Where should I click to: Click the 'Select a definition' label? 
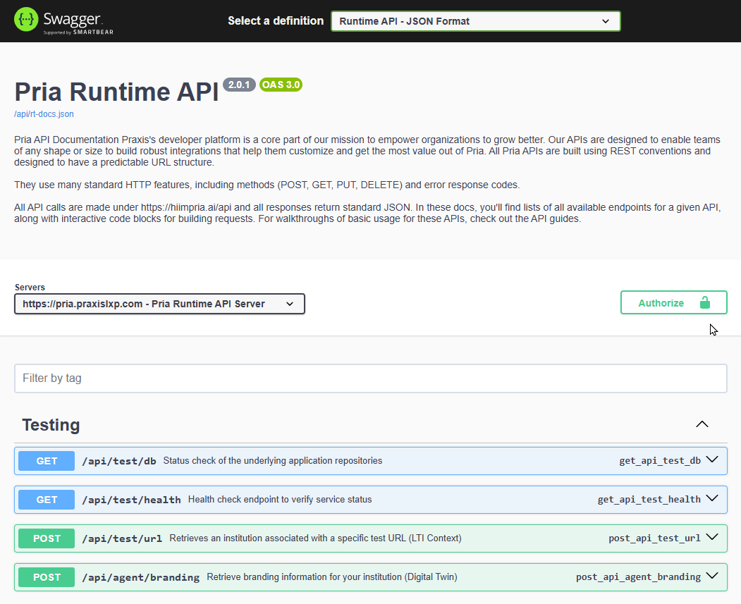point(276,20)
